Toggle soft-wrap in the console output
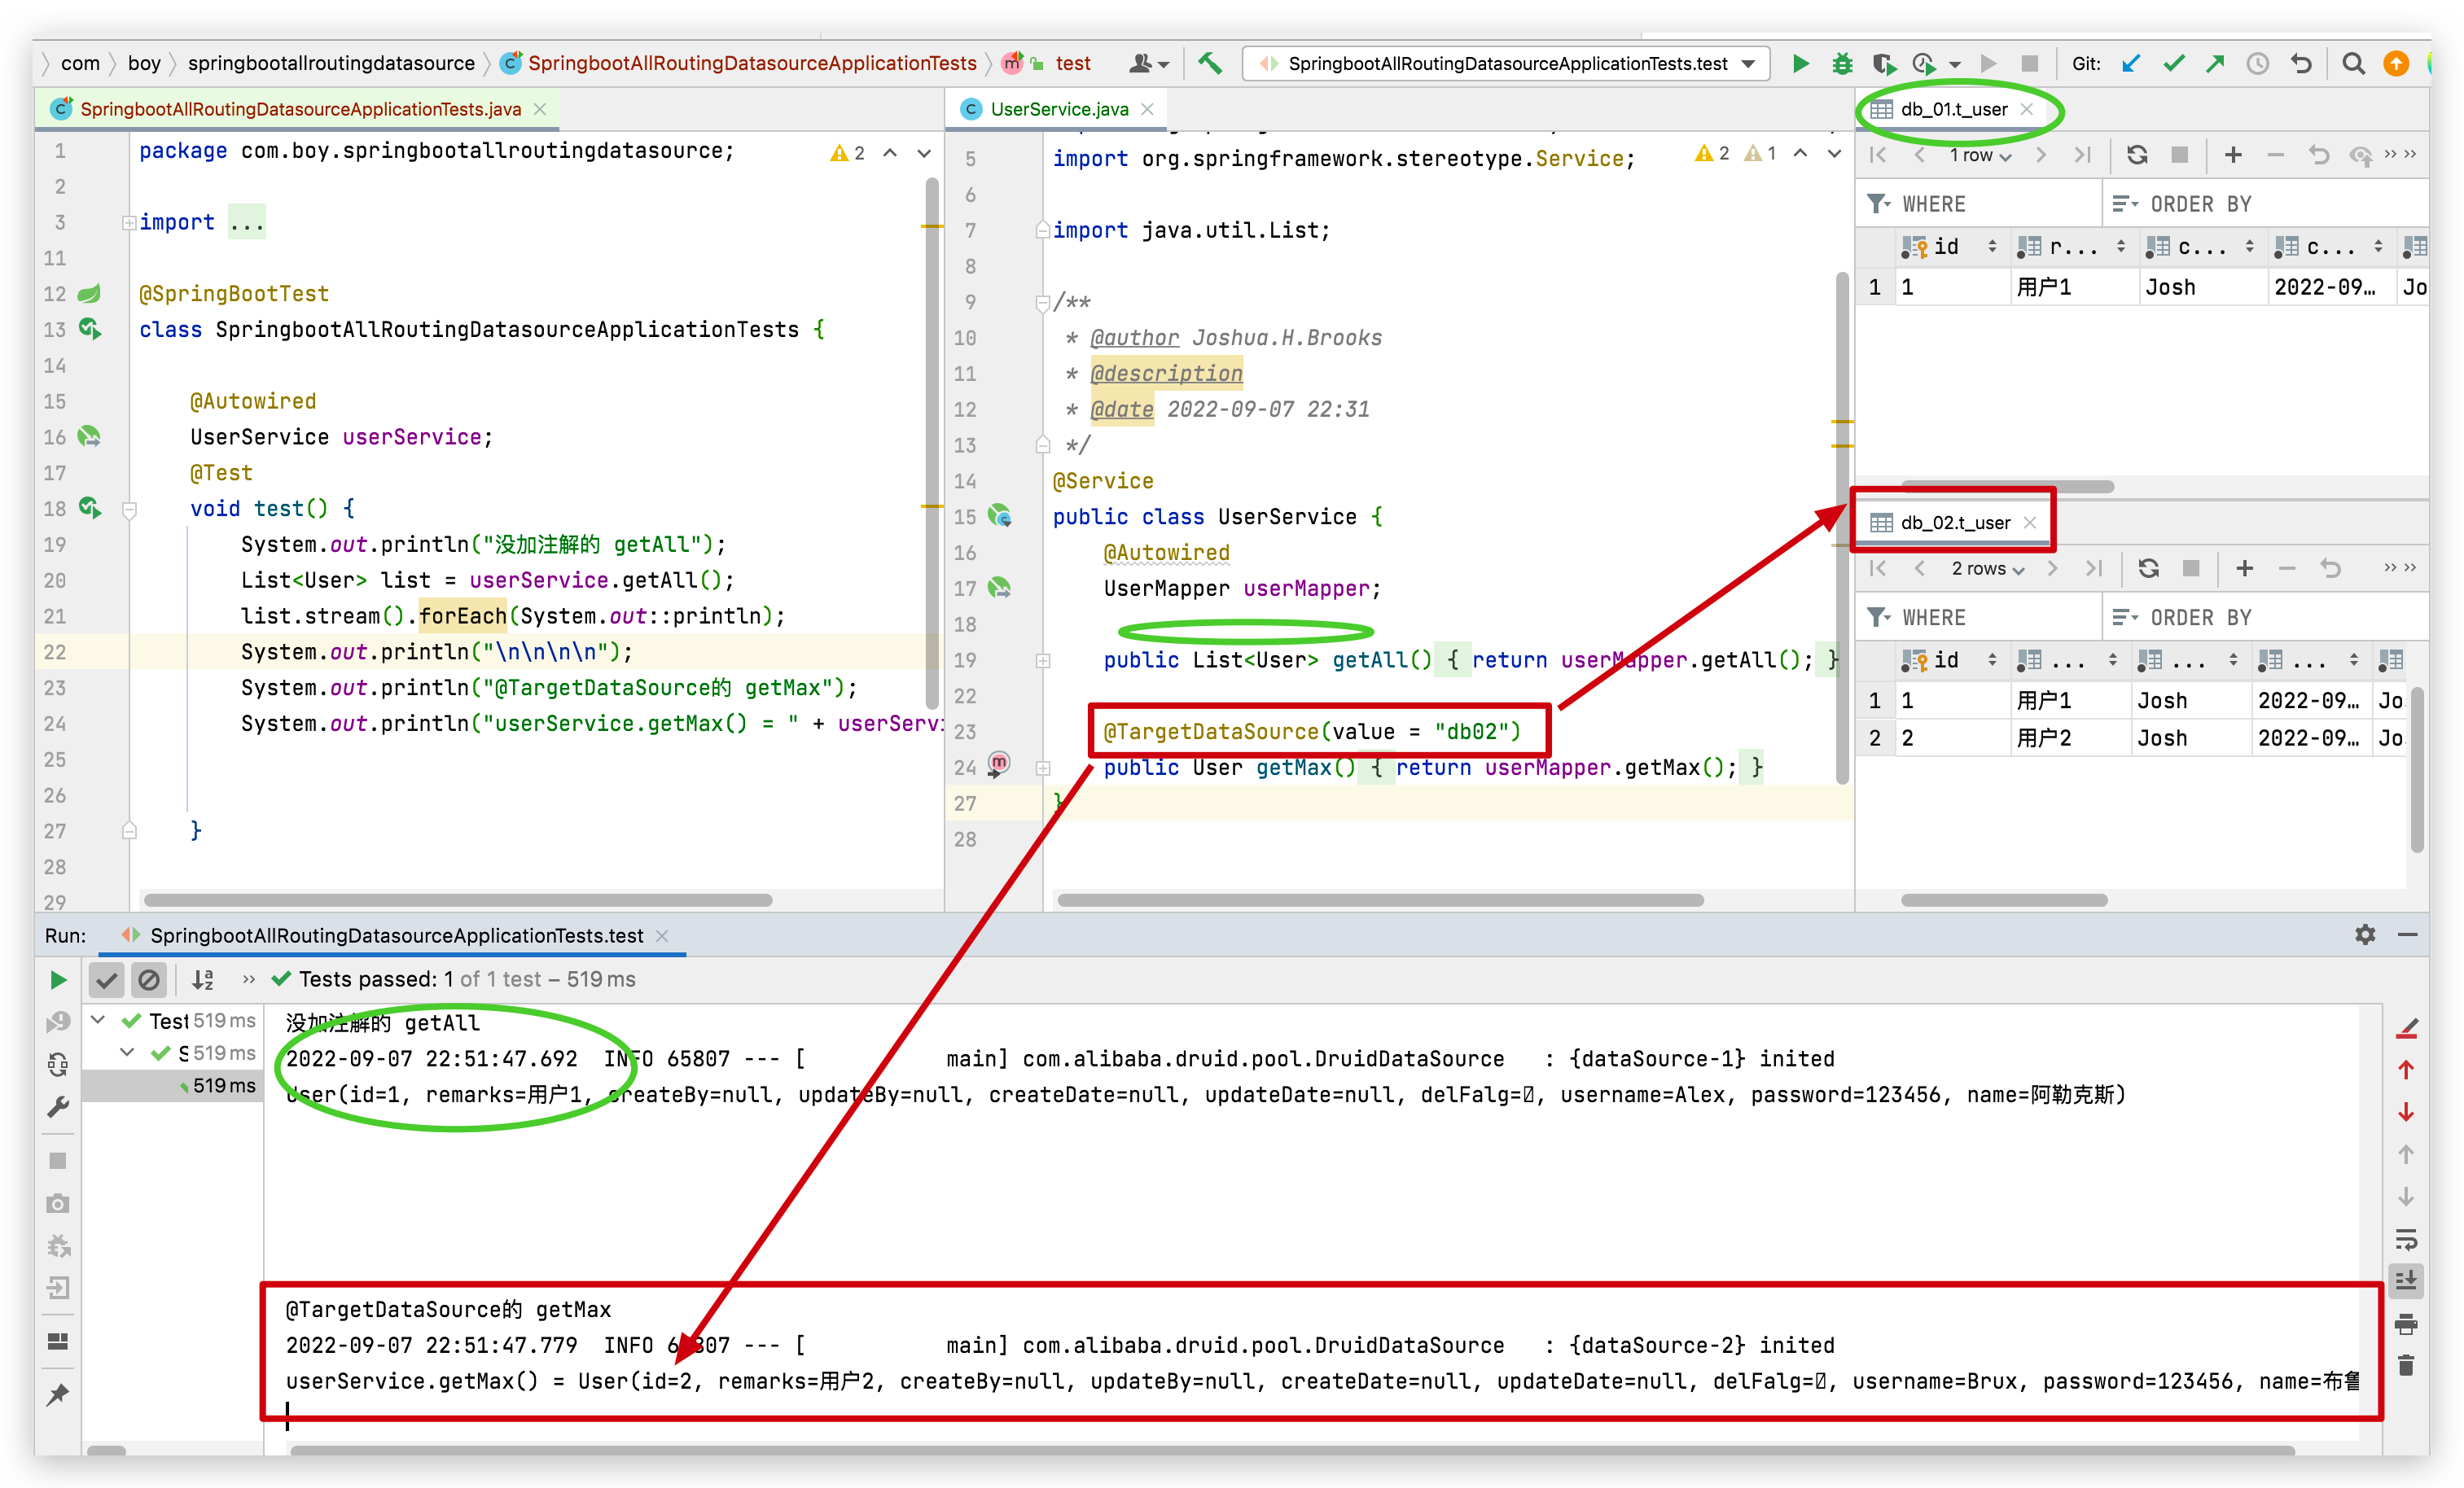The image size is (2464, 1488). coord(2406,1240)
